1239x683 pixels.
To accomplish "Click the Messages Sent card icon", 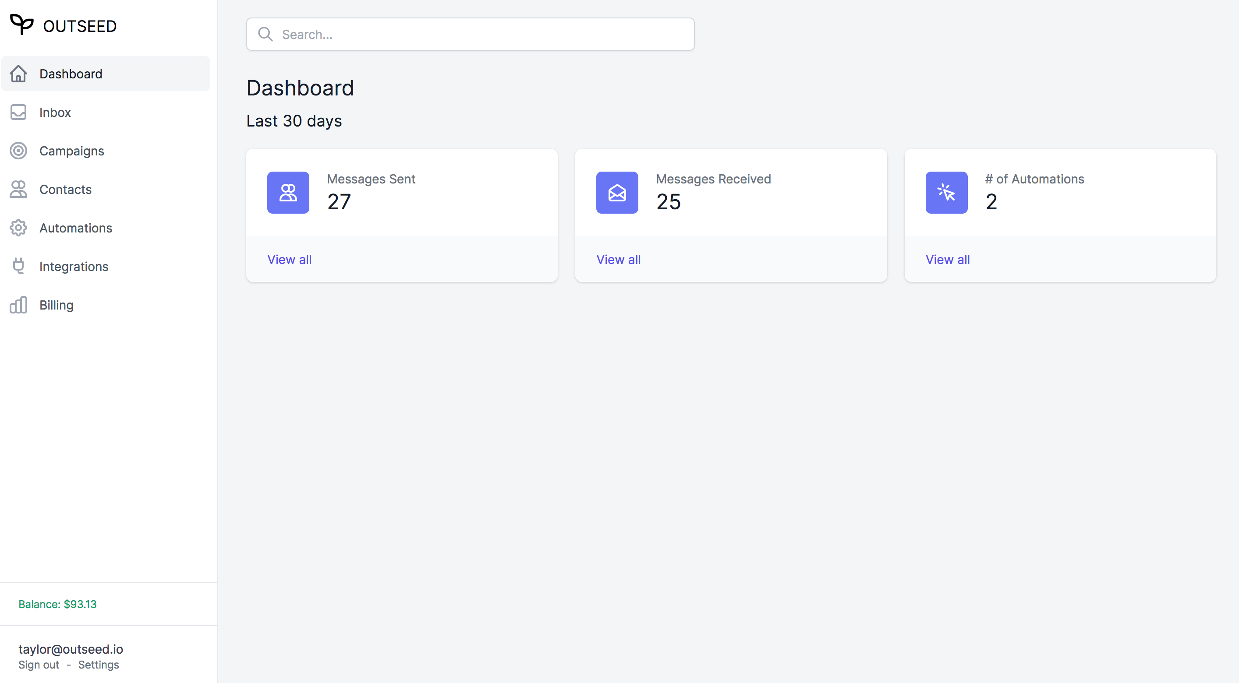I will (x=288, y=193).
